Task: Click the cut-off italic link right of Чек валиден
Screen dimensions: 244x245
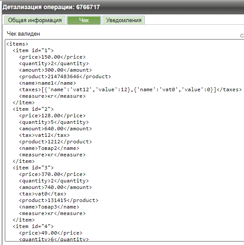Action: coord(242,36)
